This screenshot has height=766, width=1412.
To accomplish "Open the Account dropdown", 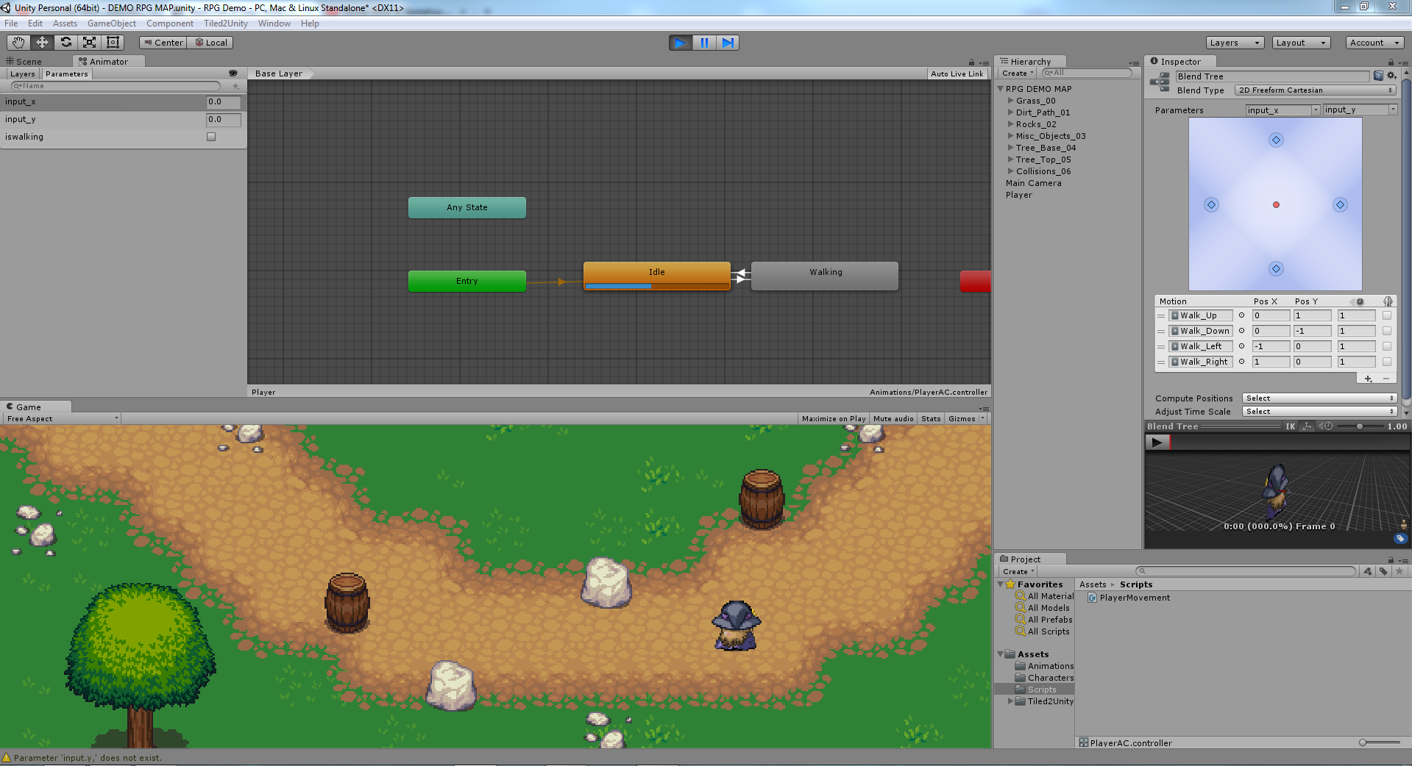I will (x=1374, y=43).
